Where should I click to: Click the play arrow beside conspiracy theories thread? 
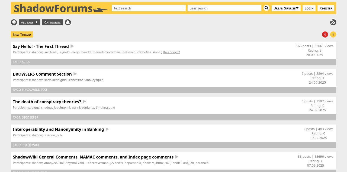pos(84,102)
